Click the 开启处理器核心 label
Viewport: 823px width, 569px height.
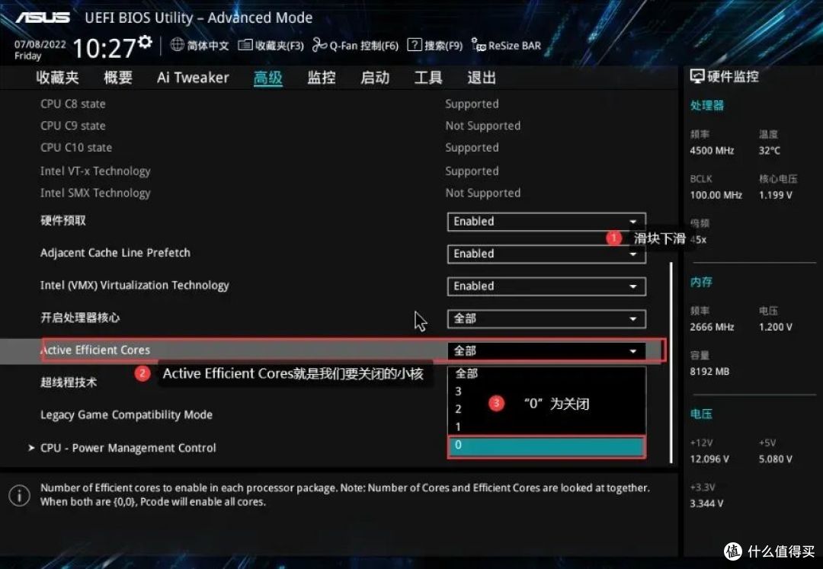point(80,318)
